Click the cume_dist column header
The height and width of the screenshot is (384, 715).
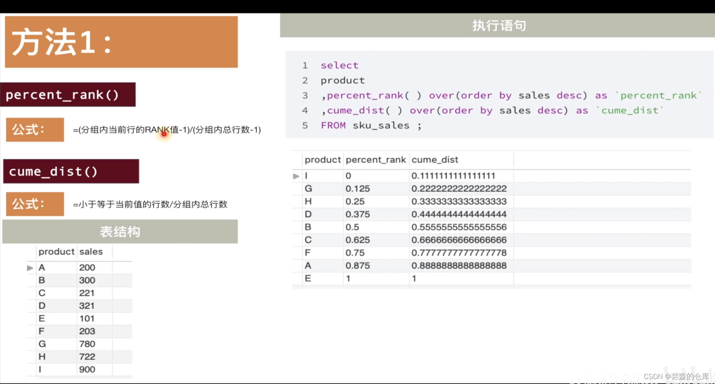(435, 160)
